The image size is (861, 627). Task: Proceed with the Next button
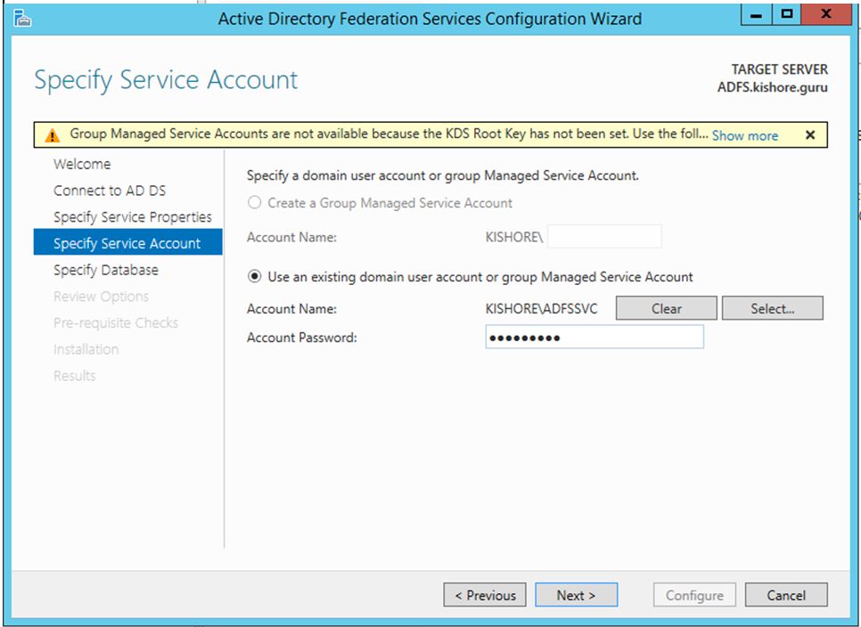pos(576,595)
